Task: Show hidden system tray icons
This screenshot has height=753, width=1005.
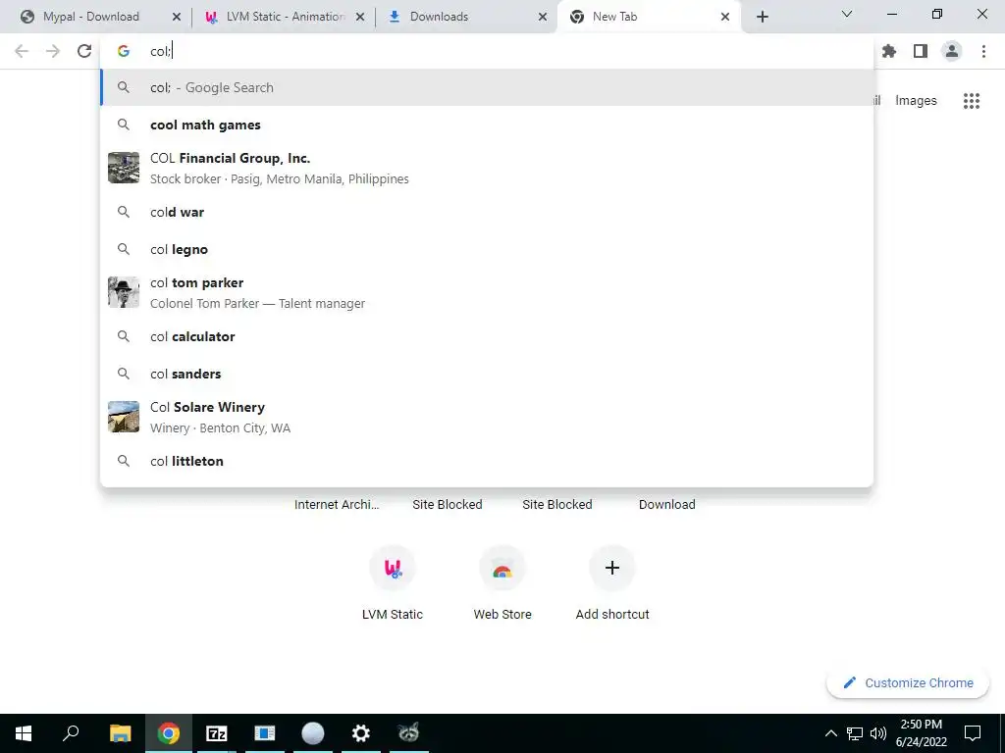Action: [x=830, y=733]
